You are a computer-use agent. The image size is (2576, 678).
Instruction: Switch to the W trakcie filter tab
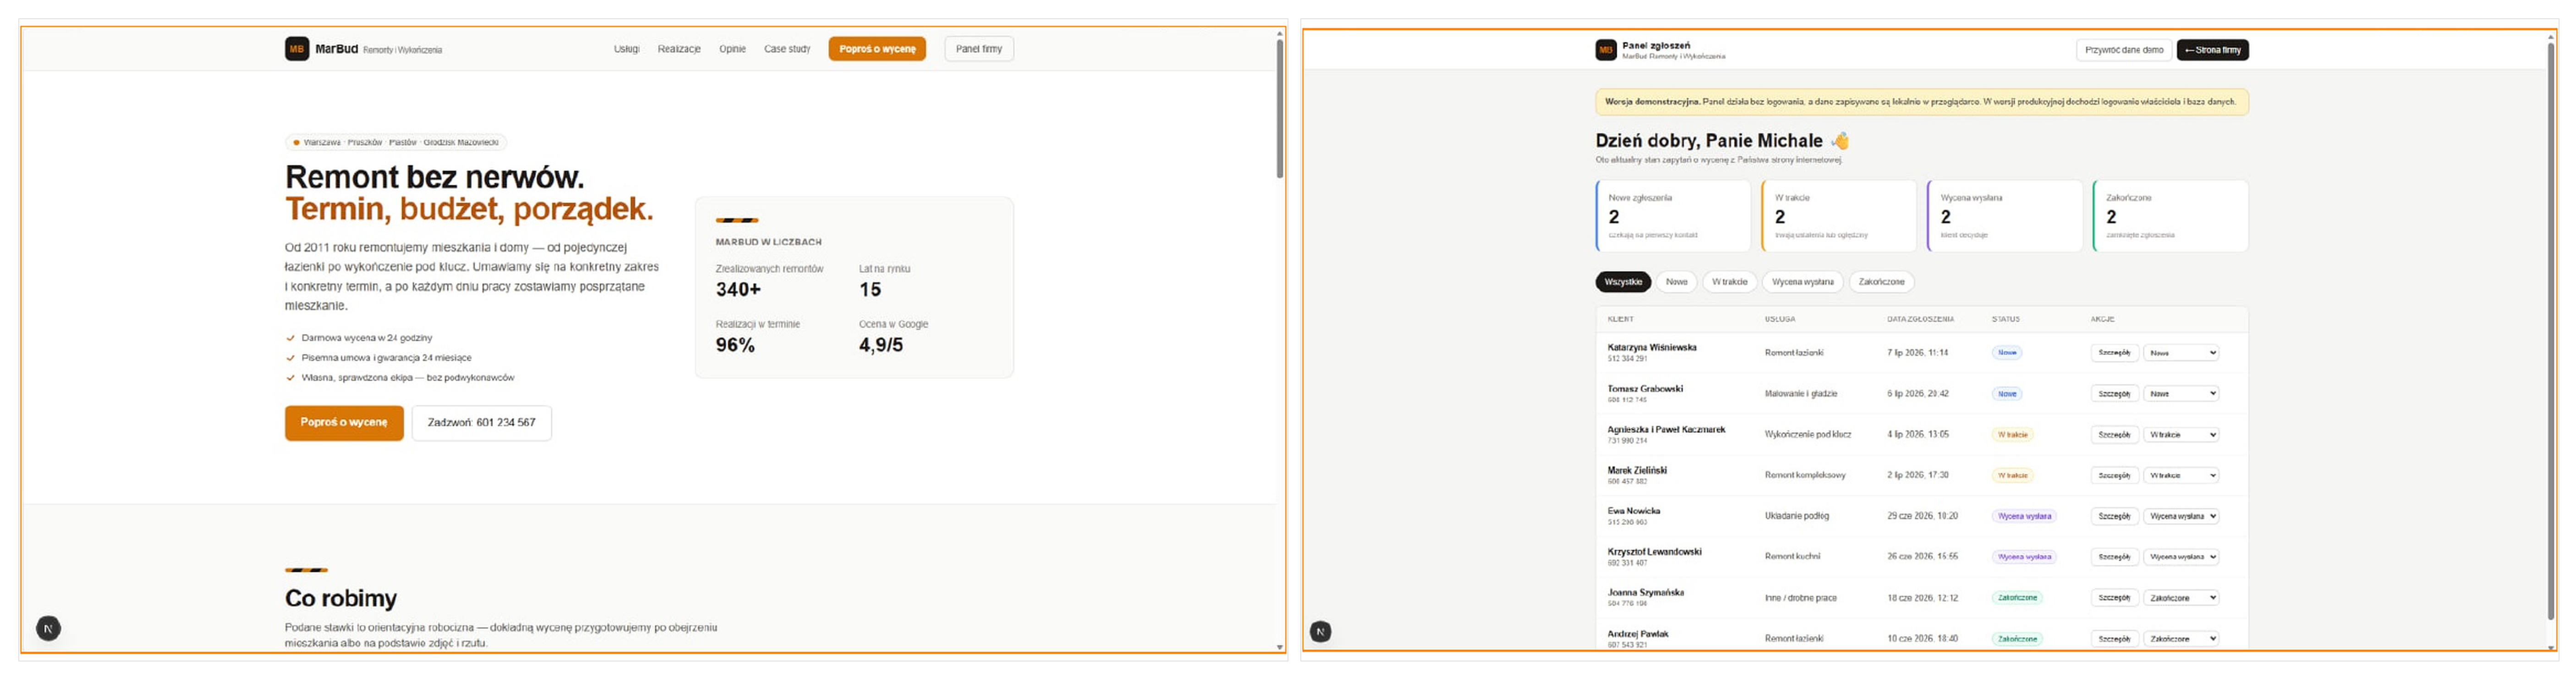coord(1730,282)
